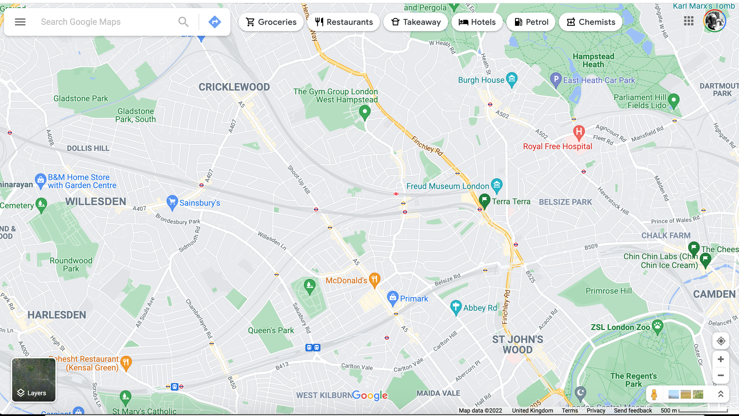The height and width of the screenshot is (416, 739).
Task: Click the Petrol category icon
Action: point(531,22)
